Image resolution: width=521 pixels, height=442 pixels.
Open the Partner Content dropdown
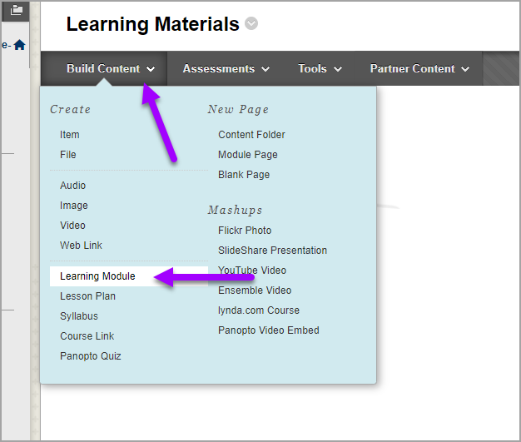[419, 69]
